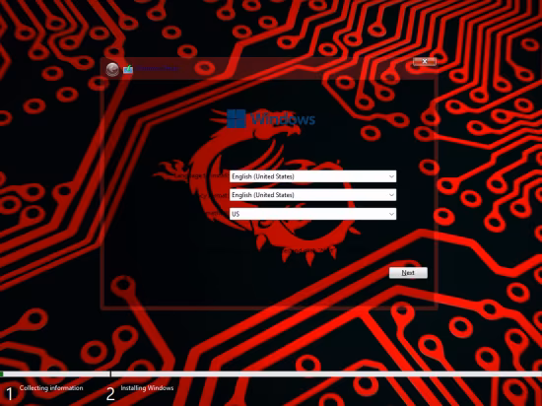Click the setup progress bar
The image size is (542, 406).
tap(271, 373)
